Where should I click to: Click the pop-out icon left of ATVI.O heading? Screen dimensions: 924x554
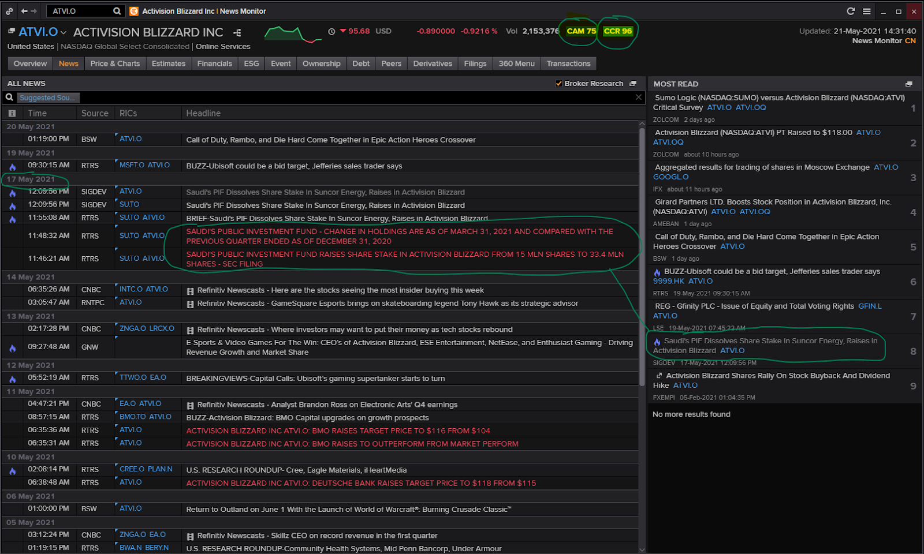tap(12, 31)
